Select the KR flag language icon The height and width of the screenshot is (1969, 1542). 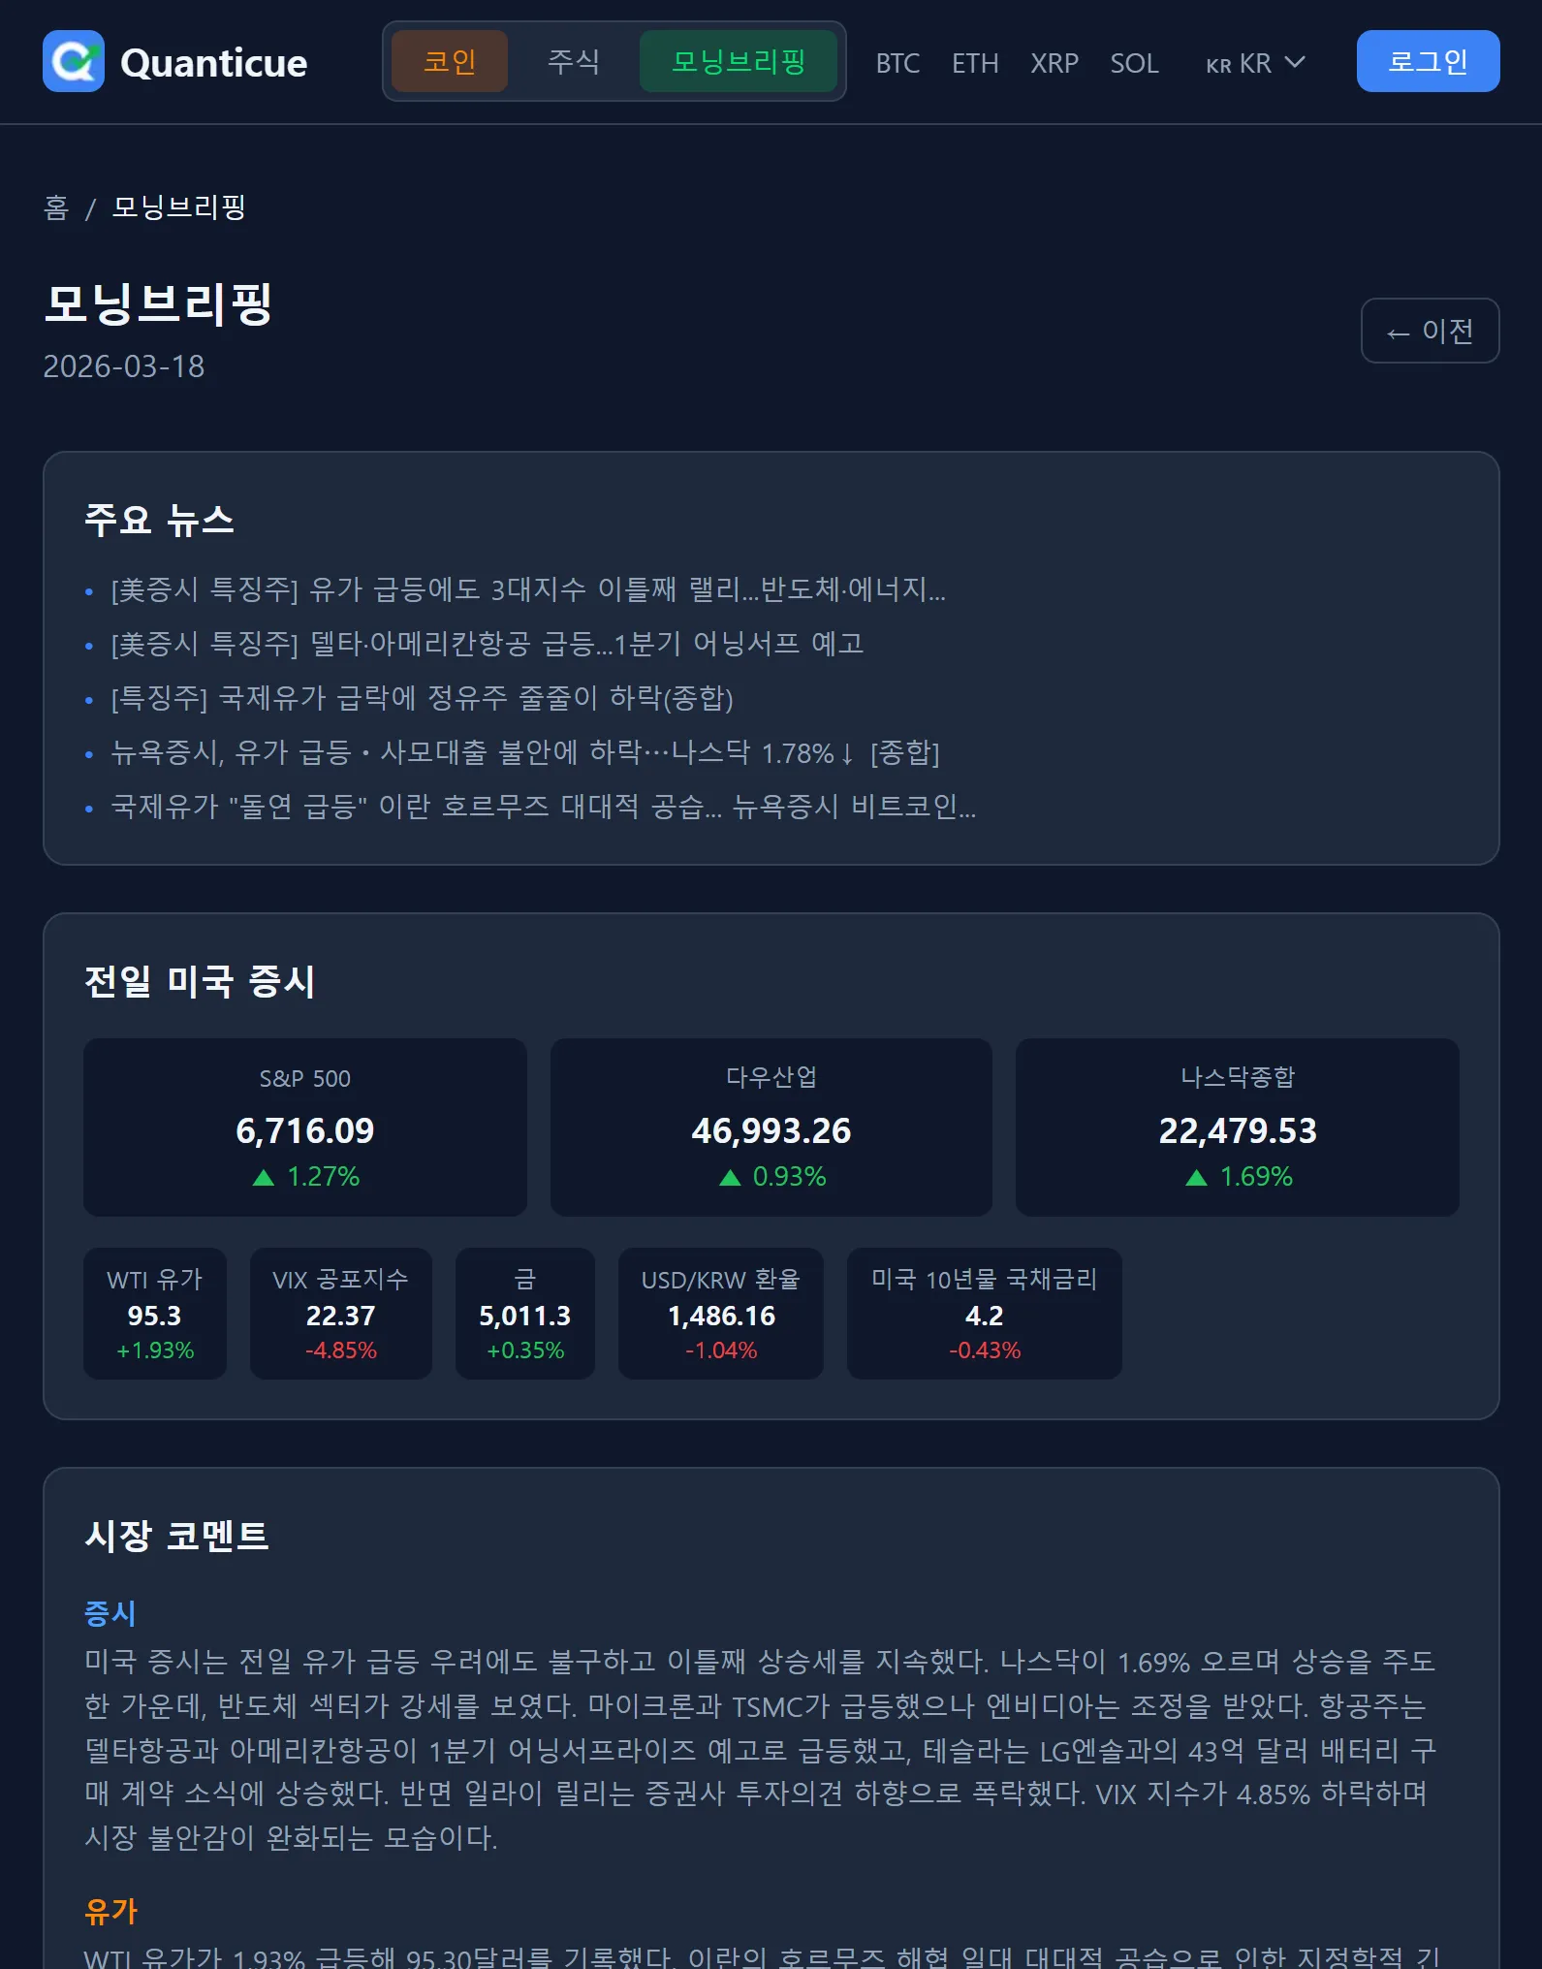tap(1217, 64)
